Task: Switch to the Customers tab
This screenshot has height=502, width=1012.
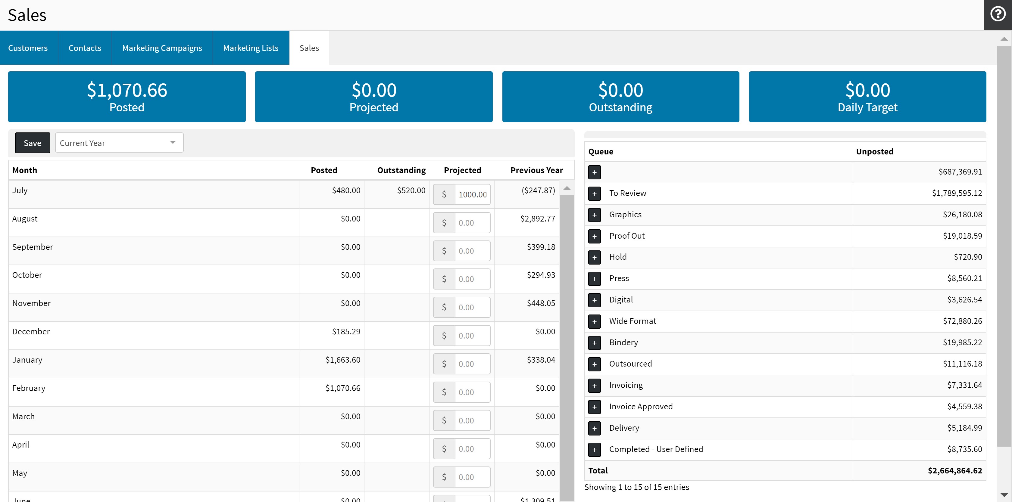Action: [28, 48]
